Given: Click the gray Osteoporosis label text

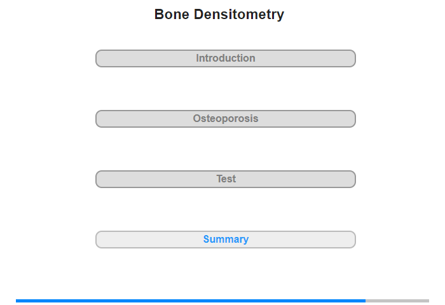Looking at the screenshot, I should (226, 119).
